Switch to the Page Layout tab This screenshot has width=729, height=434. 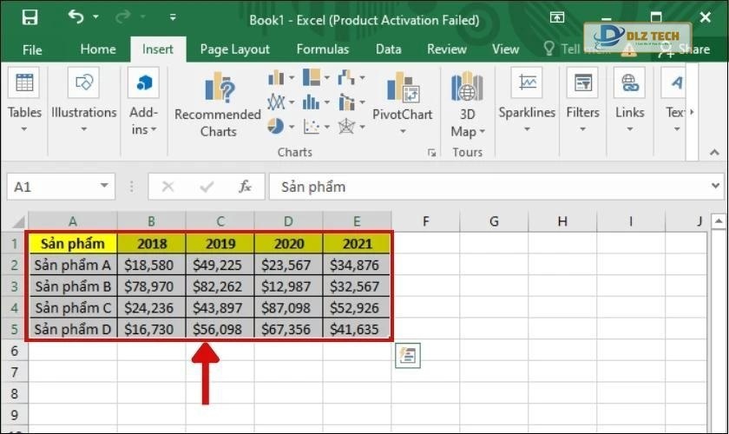(234, 49)
